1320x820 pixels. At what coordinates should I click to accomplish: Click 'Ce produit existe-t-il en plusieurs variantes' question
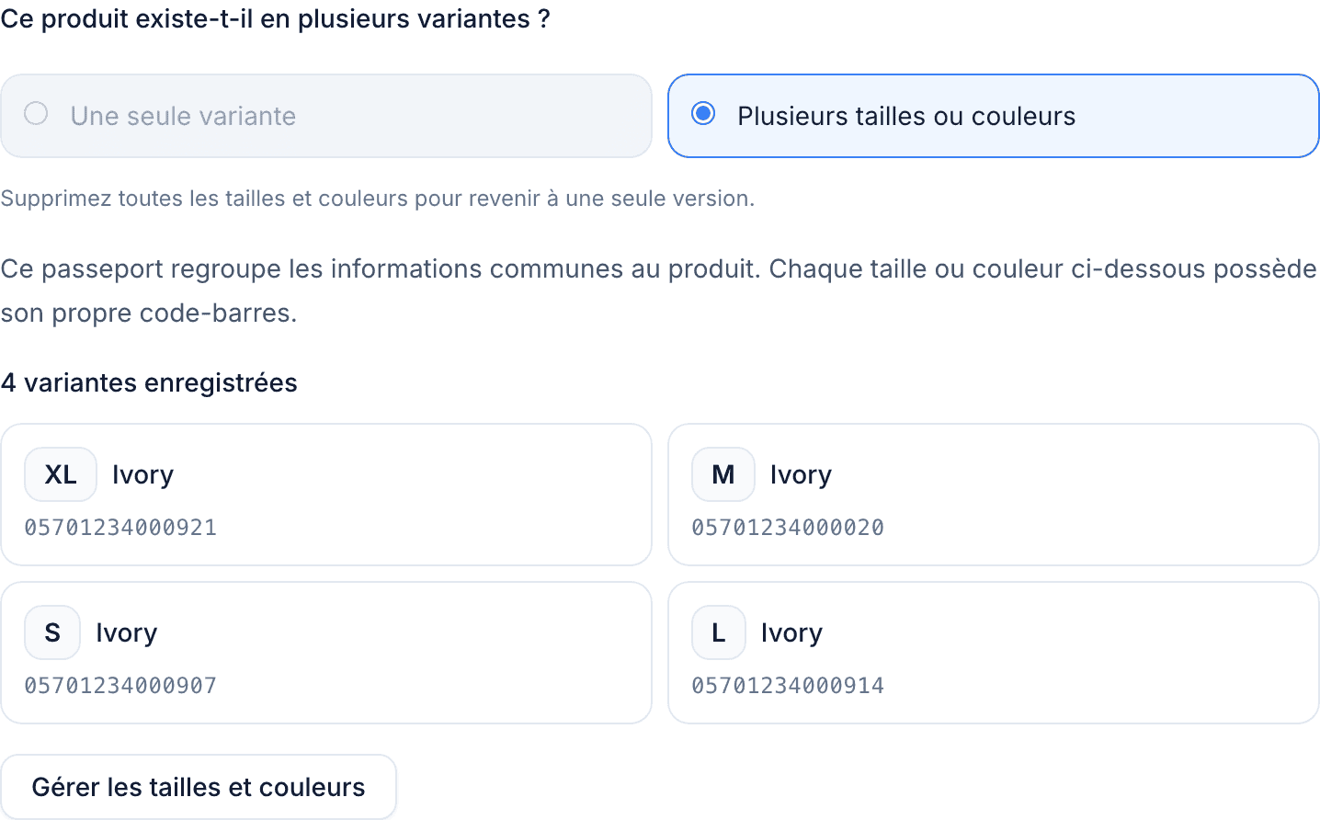[275, 18]
